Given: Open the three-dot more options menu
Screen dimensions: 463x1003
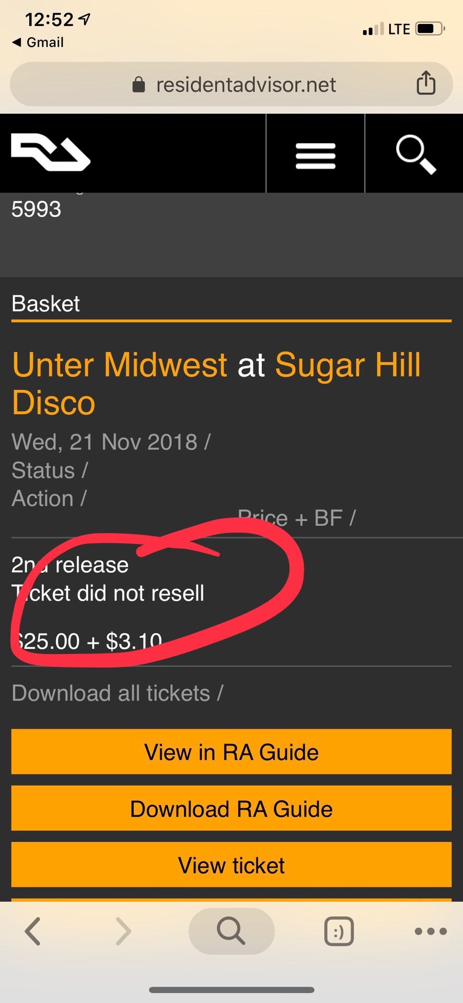Looking at the screenshot, I should (431, 931).
